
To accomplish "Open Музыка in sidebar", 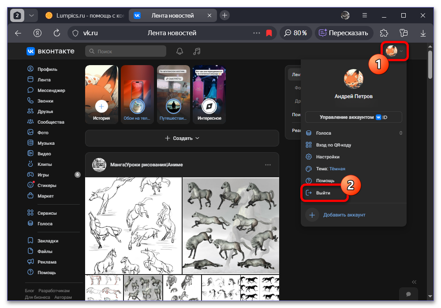I will [41, 143].
